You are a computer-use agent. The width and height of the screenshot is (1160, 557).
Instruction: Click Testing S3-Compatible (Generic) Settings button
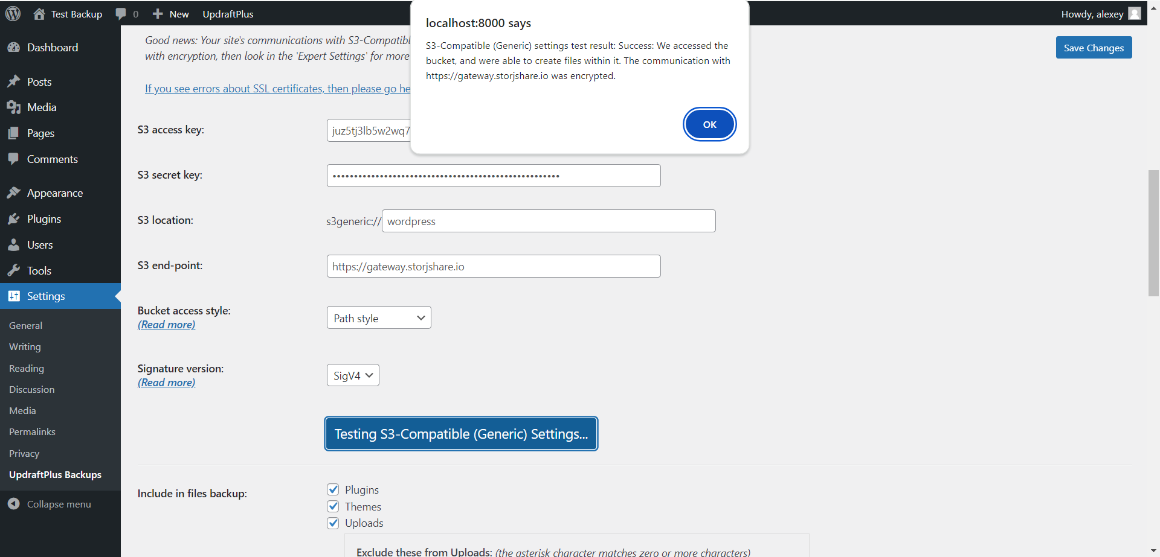(x=461, y=434)
